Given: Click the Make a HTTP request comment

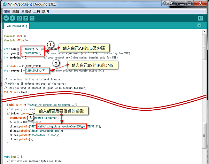Looking at the screenshot, I should 25,122.
